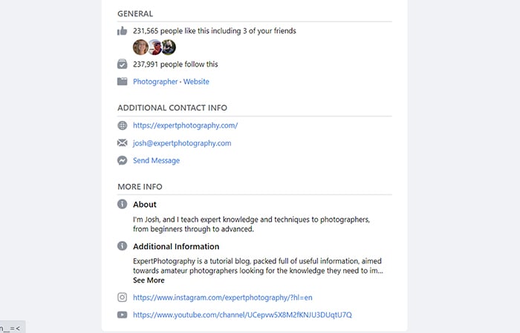520x333 pixels.
Task: Click josh@expertphotography.com email link
Action: tap(182, 143)
